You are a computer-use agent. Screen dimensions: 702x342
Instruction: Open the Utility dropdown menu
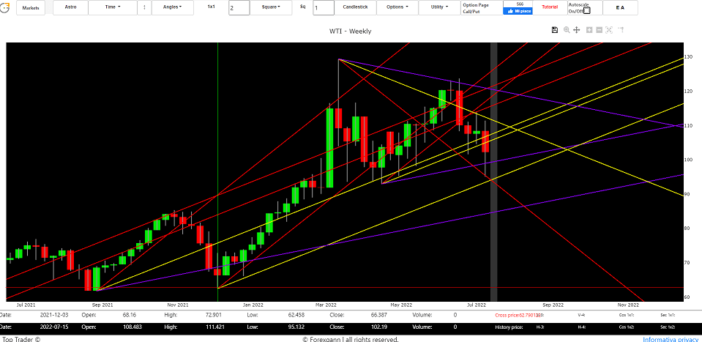tap(439, 7)
